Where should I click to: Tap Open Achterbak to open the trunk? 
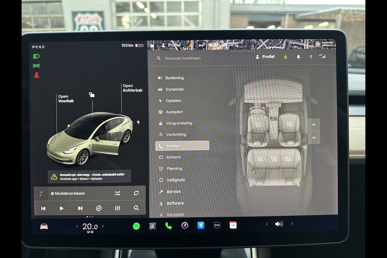[x=132, y=88]
